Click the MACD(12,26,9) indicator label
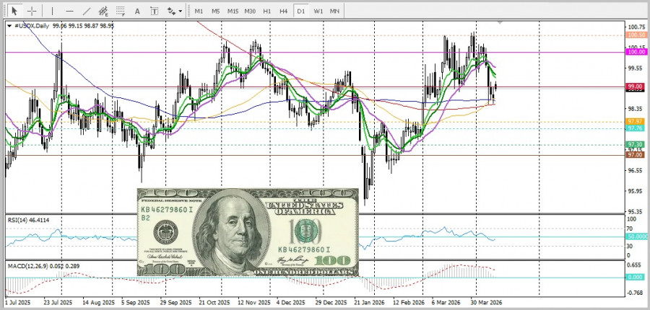 coord(43,266)
